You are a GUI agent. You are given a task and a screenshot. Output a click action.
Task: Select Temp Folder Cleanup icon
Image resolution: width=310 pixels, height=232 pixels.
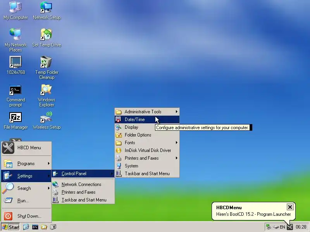pyautogui.click(x=46, y=67)
